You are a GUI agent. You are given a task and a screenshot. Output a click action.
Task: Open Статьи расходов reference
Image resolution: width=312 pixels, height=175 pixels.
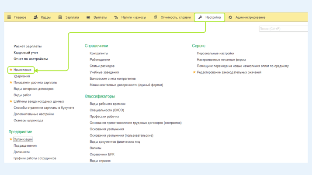(102, 66)
